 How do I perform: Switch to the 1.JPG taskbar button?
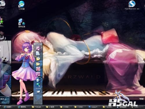tap(136, 107)
